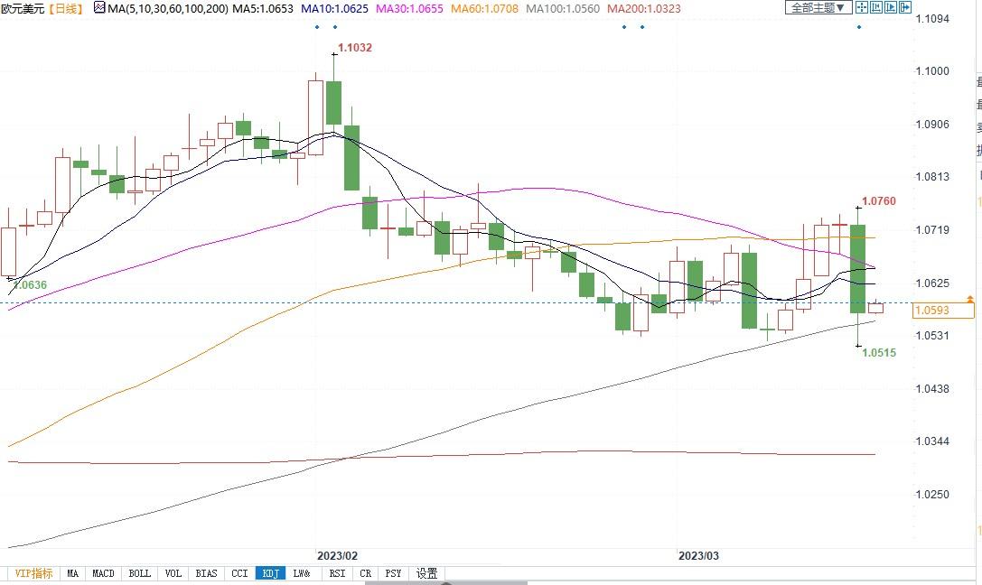Image resolution: width=982 pixels, height=585 pixels.
Task: Click the orange arrow above 1.0593 price label
Action: pos(969,298)
